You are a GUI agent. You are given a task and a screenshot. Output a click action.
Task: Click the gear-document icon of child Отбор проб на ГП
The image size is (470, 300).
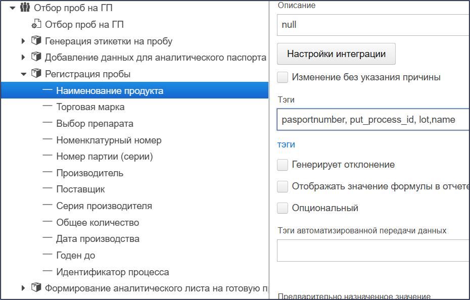pos(36,24)
